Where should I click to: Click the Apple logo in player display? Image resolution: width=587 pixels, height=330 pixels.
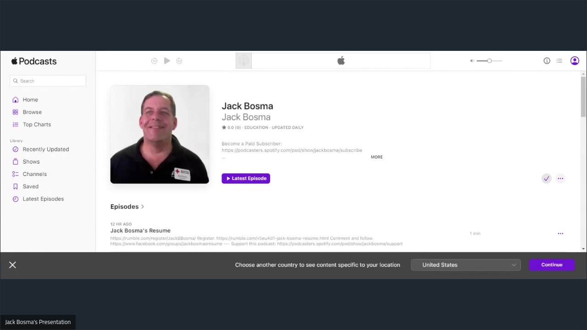[x=341, y=60]
